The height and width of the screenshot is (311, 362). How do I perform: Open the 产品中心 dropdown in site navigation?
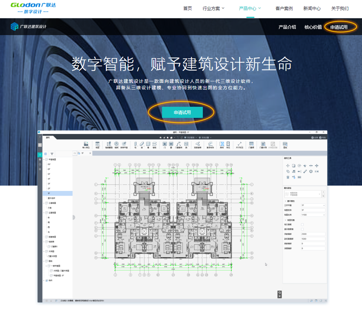click(250, 8)
